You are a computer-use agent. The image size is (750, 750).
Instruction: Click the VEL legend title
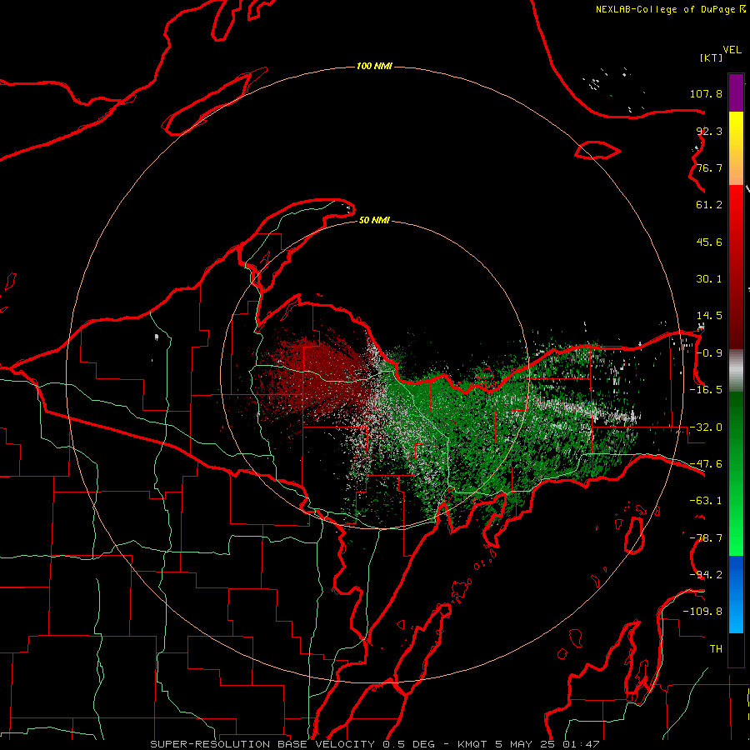[732, 49]
